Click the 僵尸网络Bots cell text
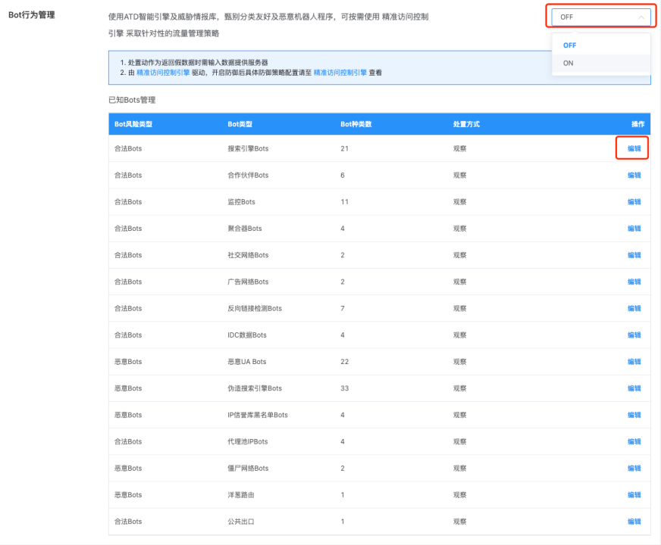Viewport: 661px width, 545px height. (x=248, y=468)
